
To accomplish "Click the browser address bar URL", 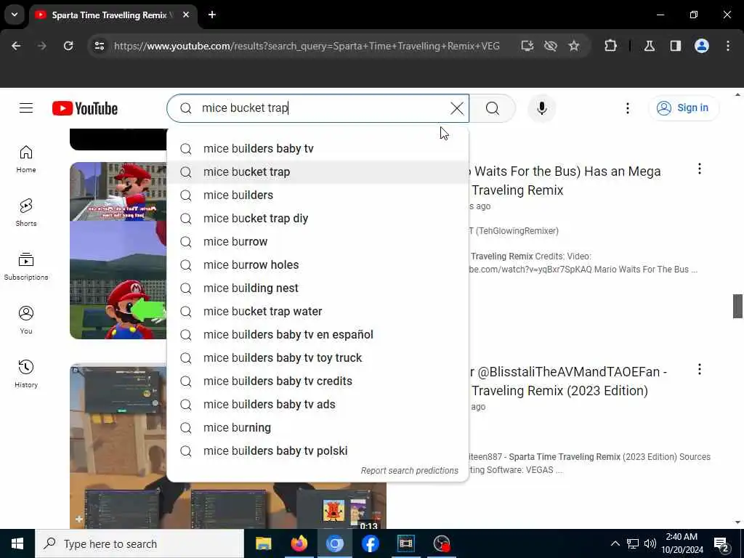I will pos(307,46).
